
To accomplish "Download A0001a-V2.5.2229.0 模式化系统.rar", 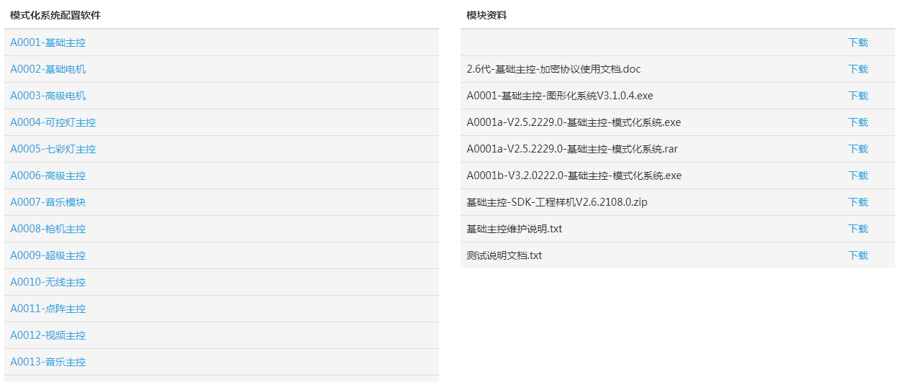I will point(858,149).
